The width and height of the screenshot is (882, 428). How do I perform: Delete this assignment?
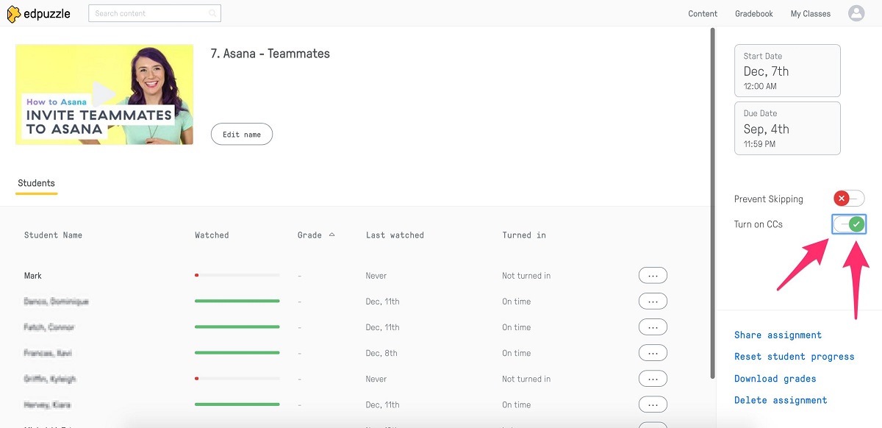coord(781,399)
